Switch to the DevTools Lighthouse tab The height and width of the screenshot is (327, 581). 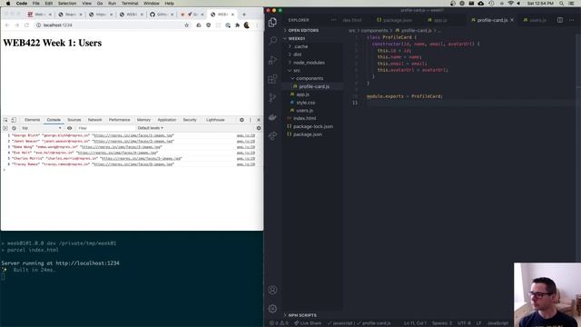click(215, 120)
